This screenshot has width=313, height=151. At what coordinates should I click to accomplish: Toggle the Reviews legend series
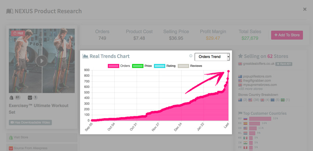190,66
